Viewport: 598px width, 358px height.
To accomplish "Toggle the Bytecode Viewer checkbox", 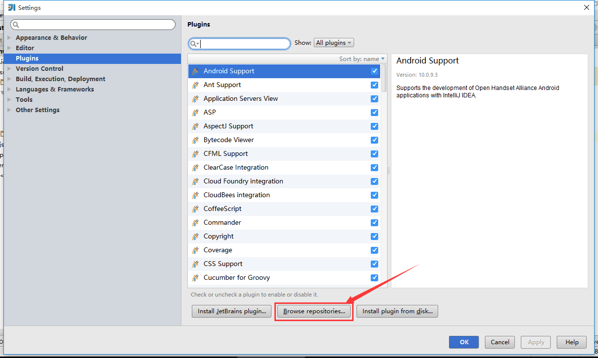I will pos(375,140).
